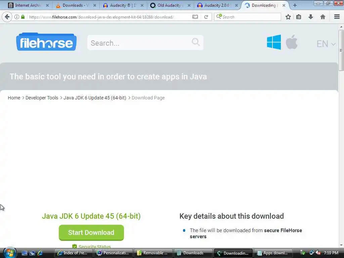344x258 pixels.
Task: Select the Windows platform icon
Action: click(x=274, y=42)
